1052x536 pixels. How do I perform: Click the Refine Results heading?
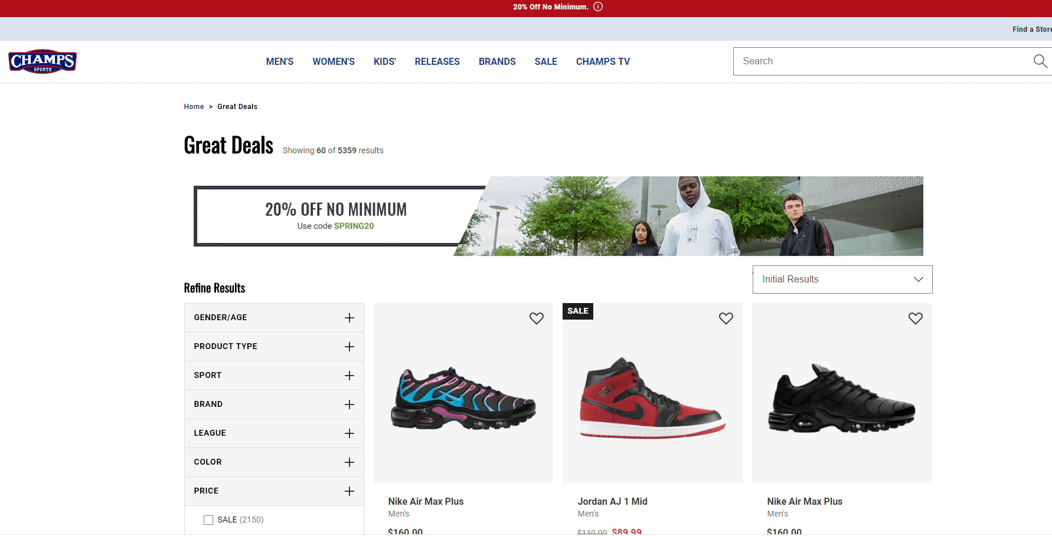214,288
